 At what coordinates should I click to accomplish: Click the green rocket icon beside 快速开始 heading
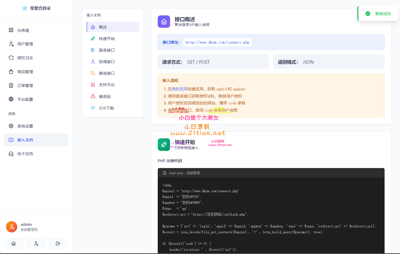pyautogui.click(x=164, y=145)
